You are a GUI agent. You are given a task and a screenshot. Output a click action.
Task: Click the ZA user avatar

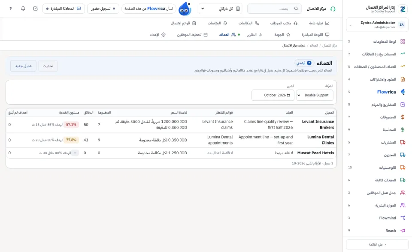[x=402, y=25]
